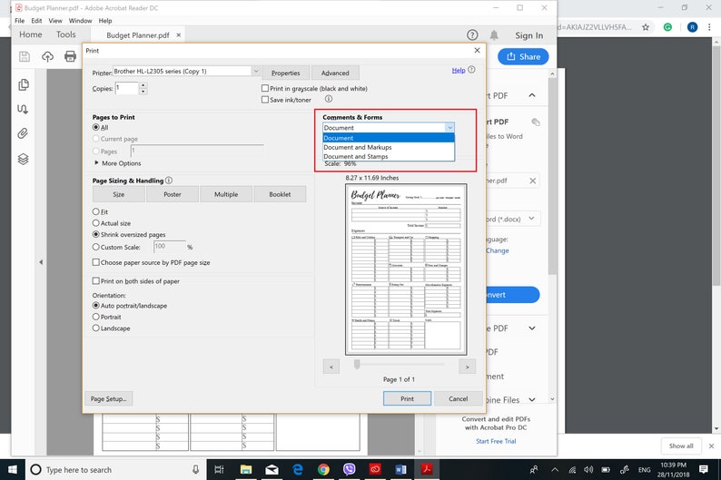The width and height of the screenshot is (721, 480).
Task: Collapse the Export PDF panel chevron
Action: pos(532,95)
